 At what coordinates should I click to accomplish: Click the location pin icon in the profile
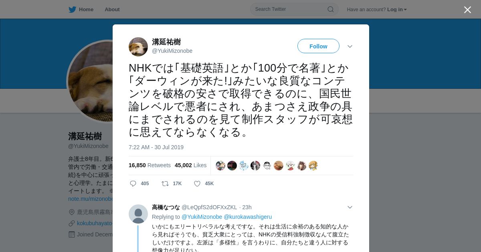point(72,212)
